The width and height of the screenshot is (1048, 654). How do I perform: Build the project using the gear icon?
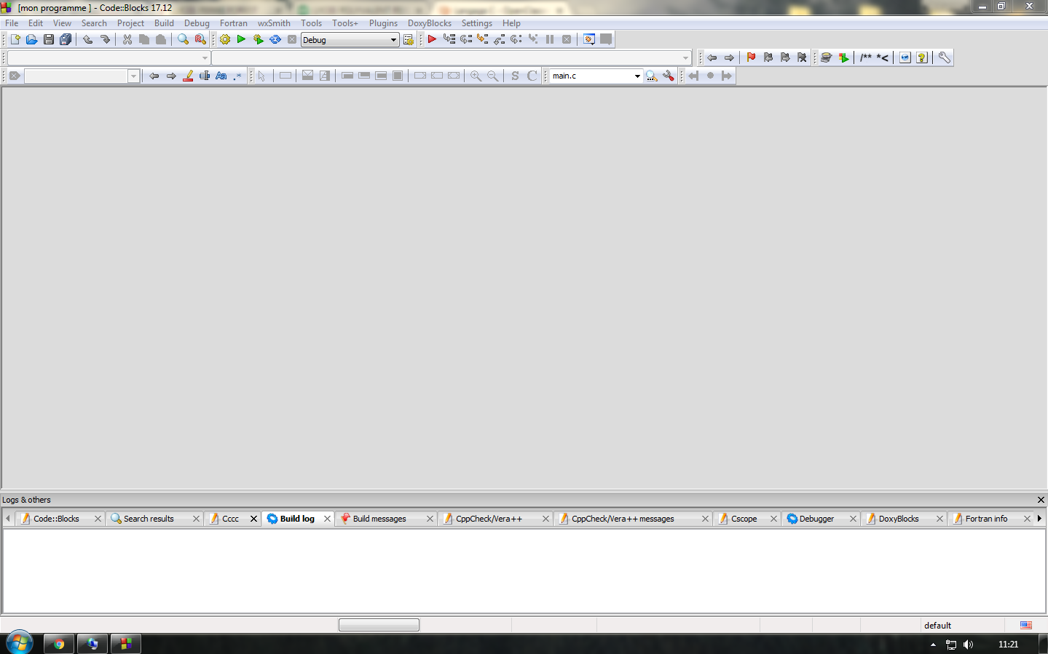[224, 39]
